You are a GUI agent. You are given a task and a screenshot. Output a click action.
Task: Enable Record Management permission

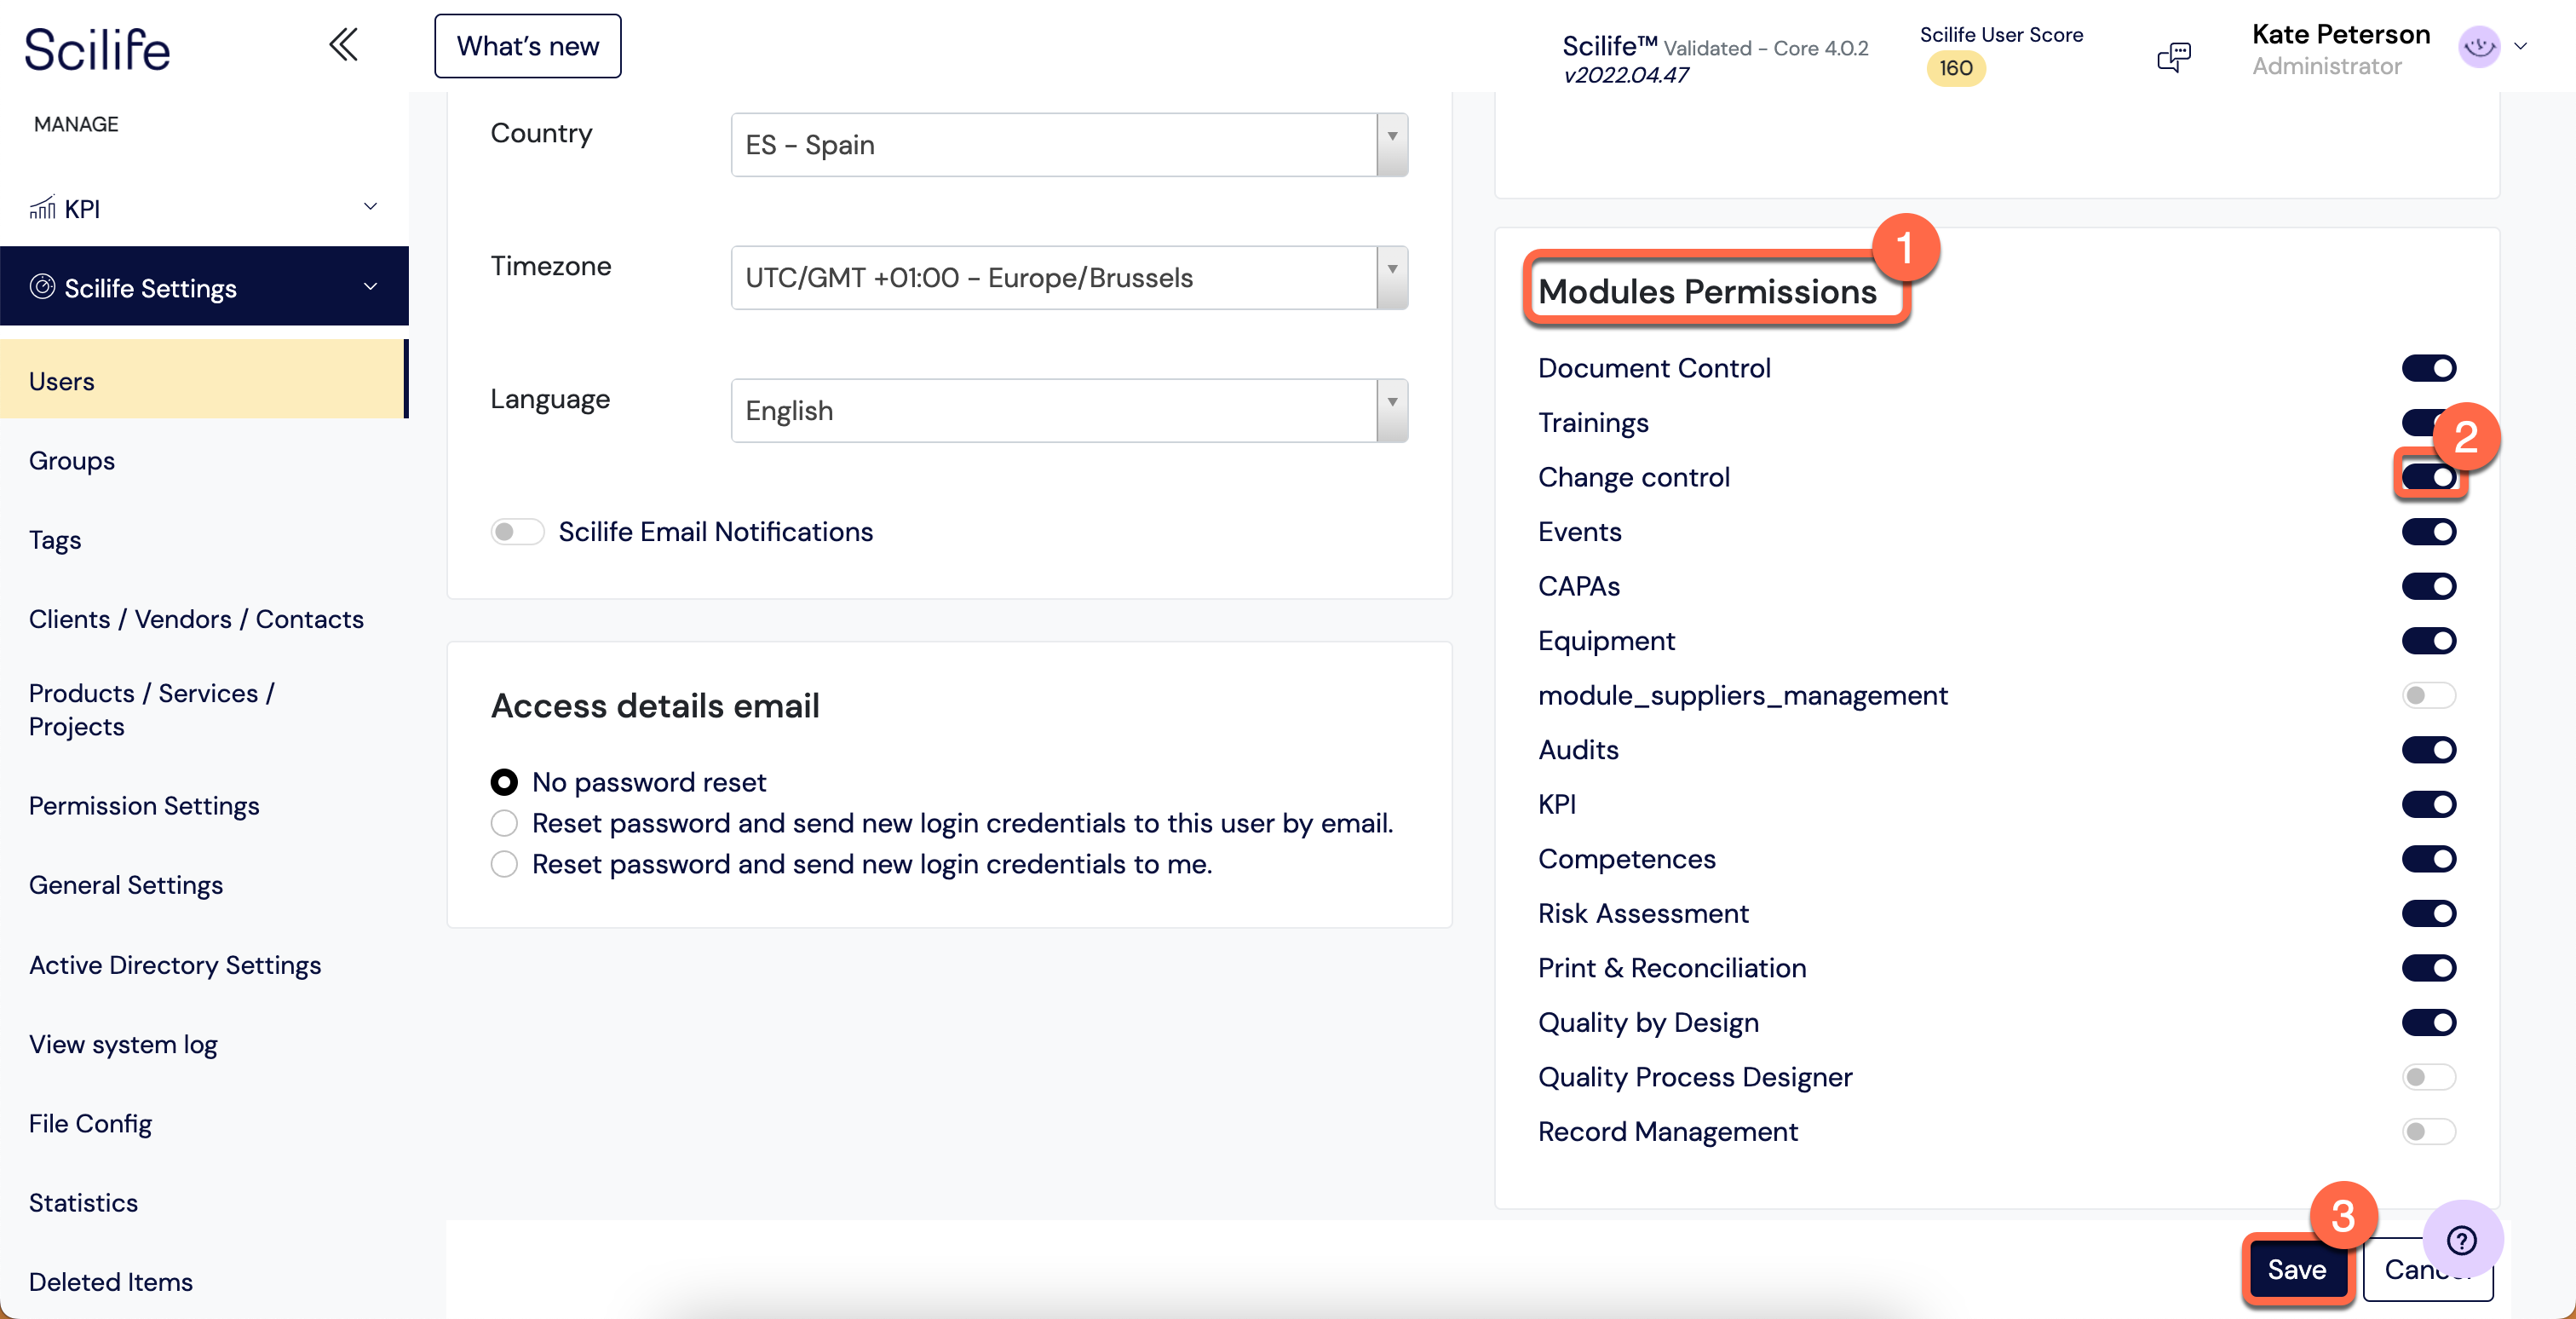pos(2428,1131)
